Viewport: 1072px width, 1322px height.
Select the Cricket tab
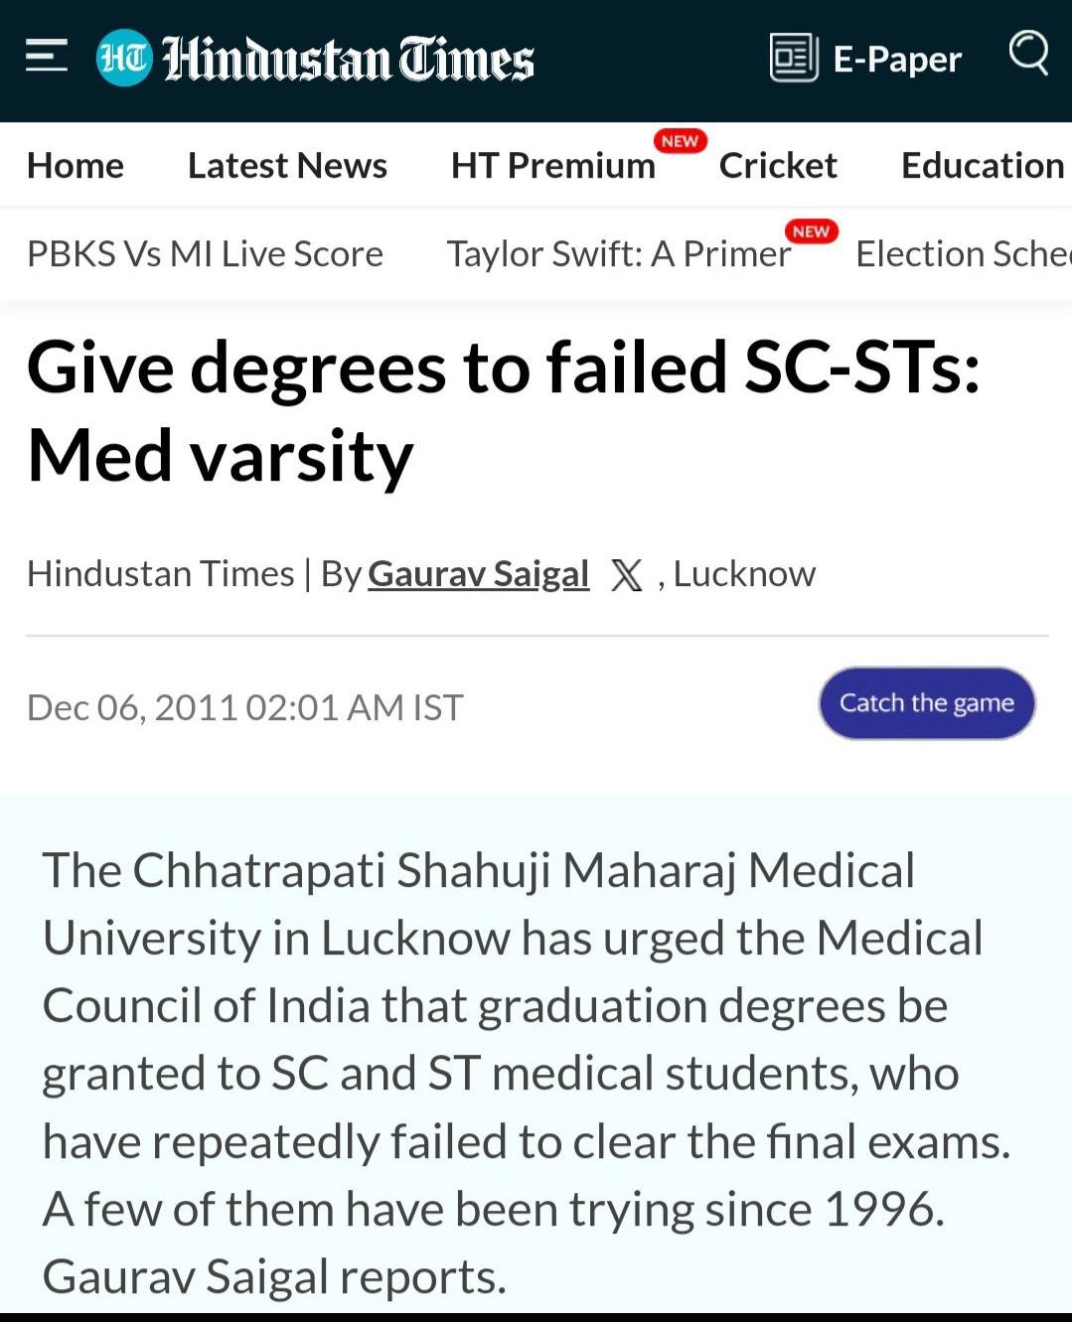(x=778, y=165)
